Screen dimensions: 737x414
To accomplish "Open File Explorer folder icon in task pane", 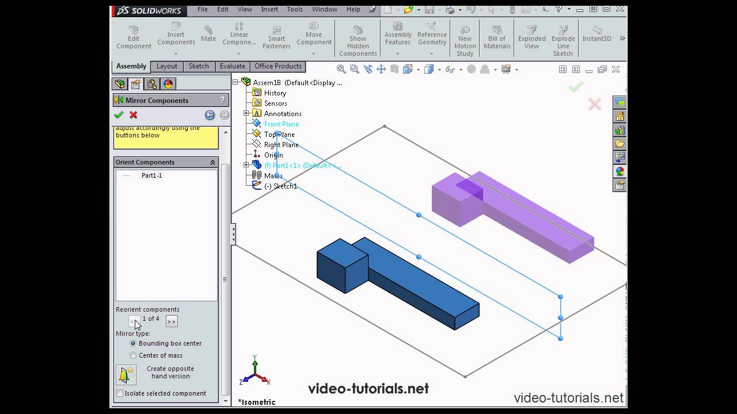I will coord(620,144).
